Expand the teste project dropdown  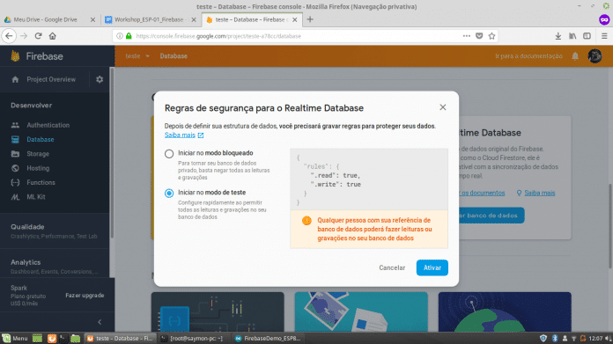[x=137, y=56]
